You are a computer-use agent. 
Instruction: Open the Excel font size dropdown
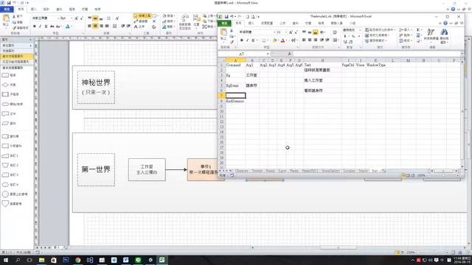[285, 32]
